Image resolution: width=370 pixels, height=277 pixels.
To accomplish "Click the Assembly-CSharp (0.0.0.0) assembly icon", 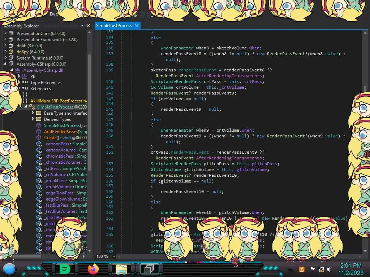I will pyautogui.click(x=11, y=64).
